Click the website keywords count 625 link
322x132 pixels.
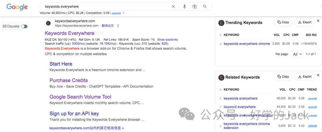click(164, 44)
